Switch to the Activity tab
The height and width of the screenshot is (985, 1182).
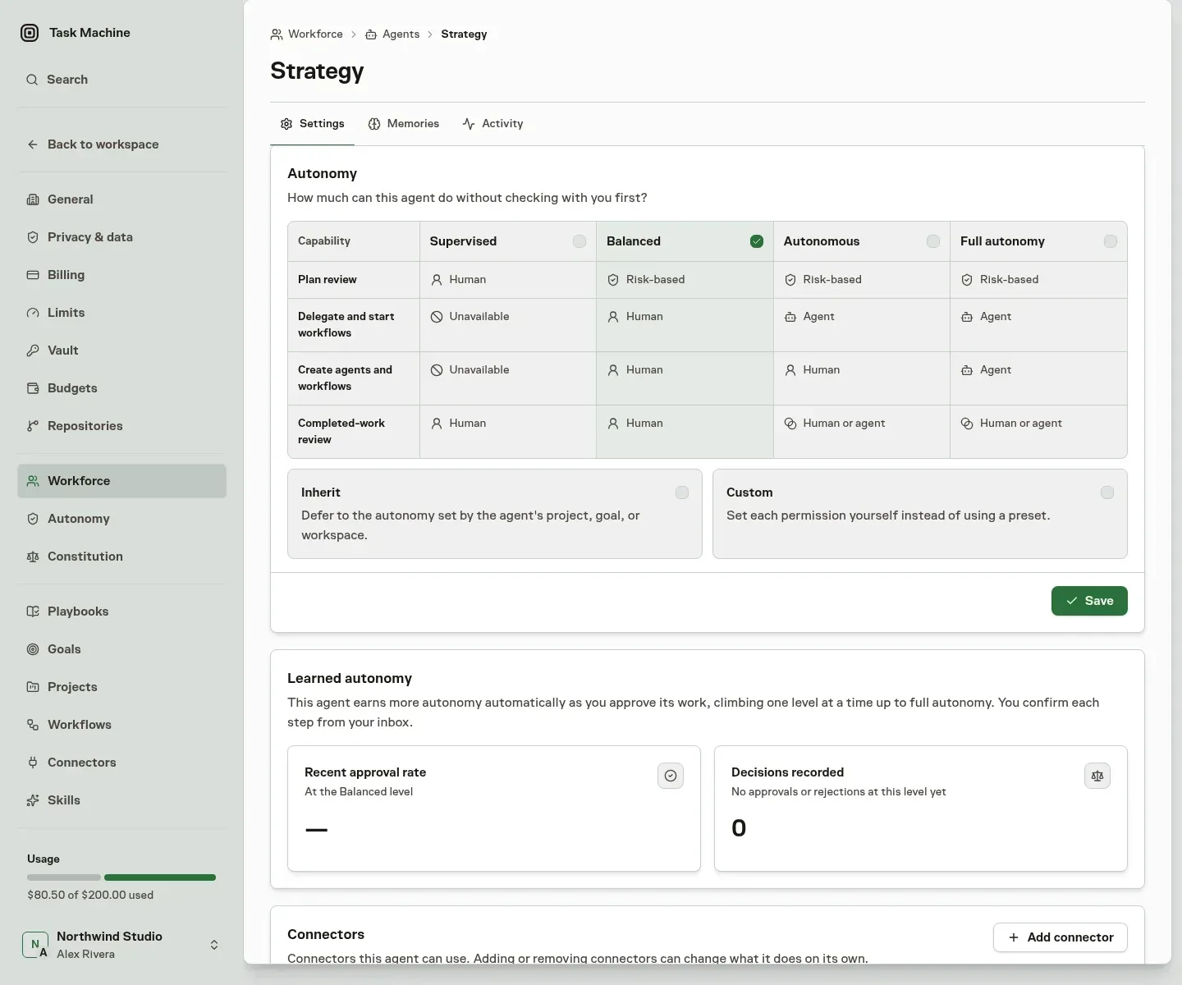[x=492, y=124]
